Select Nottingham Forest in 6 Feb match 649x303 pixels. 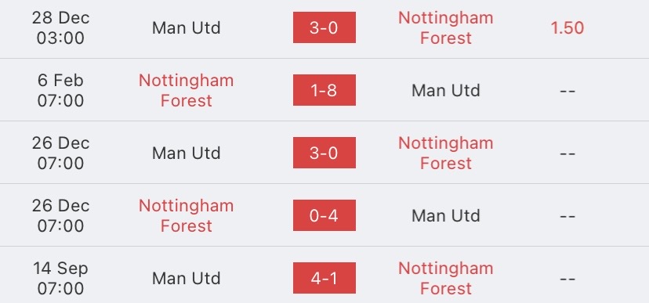pos(187,90)
